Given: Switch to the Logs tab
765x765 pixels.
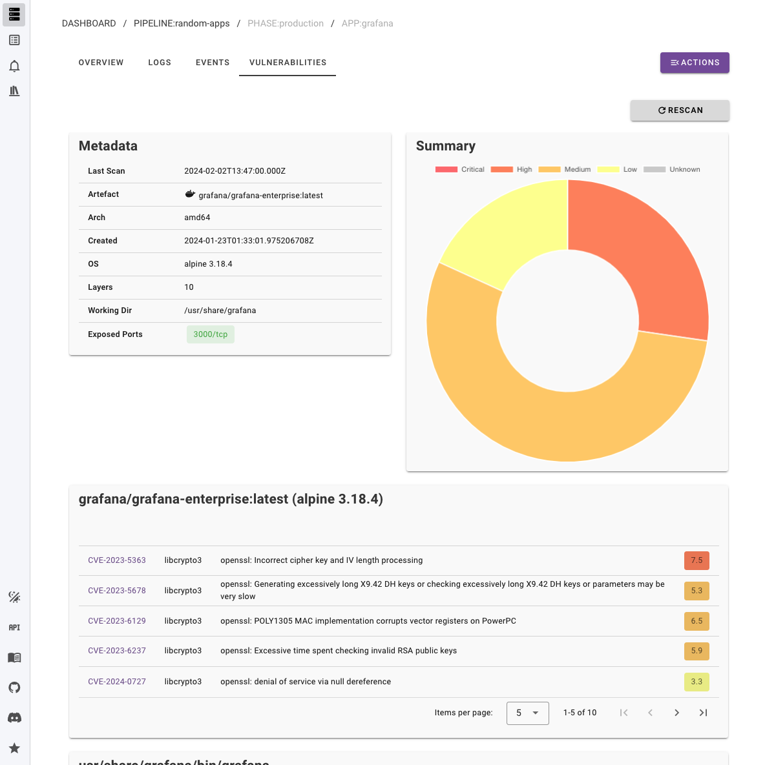Looking at the screenshot, I should (x=160, y=63).
